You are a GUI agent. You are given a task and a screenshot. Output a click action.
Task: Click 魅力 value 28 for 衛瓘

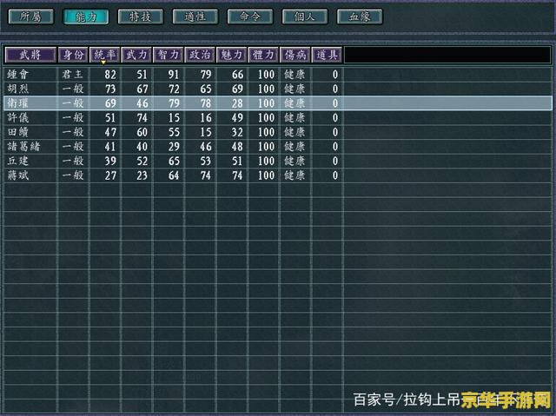coord(237,103)
